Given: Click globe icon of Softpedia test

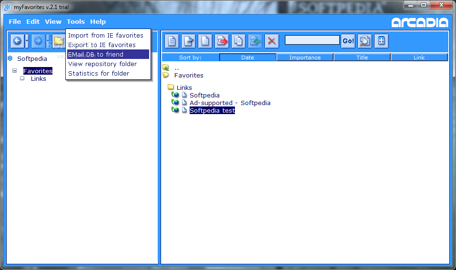Looking at the screenshot, I should tap(175, 110).
